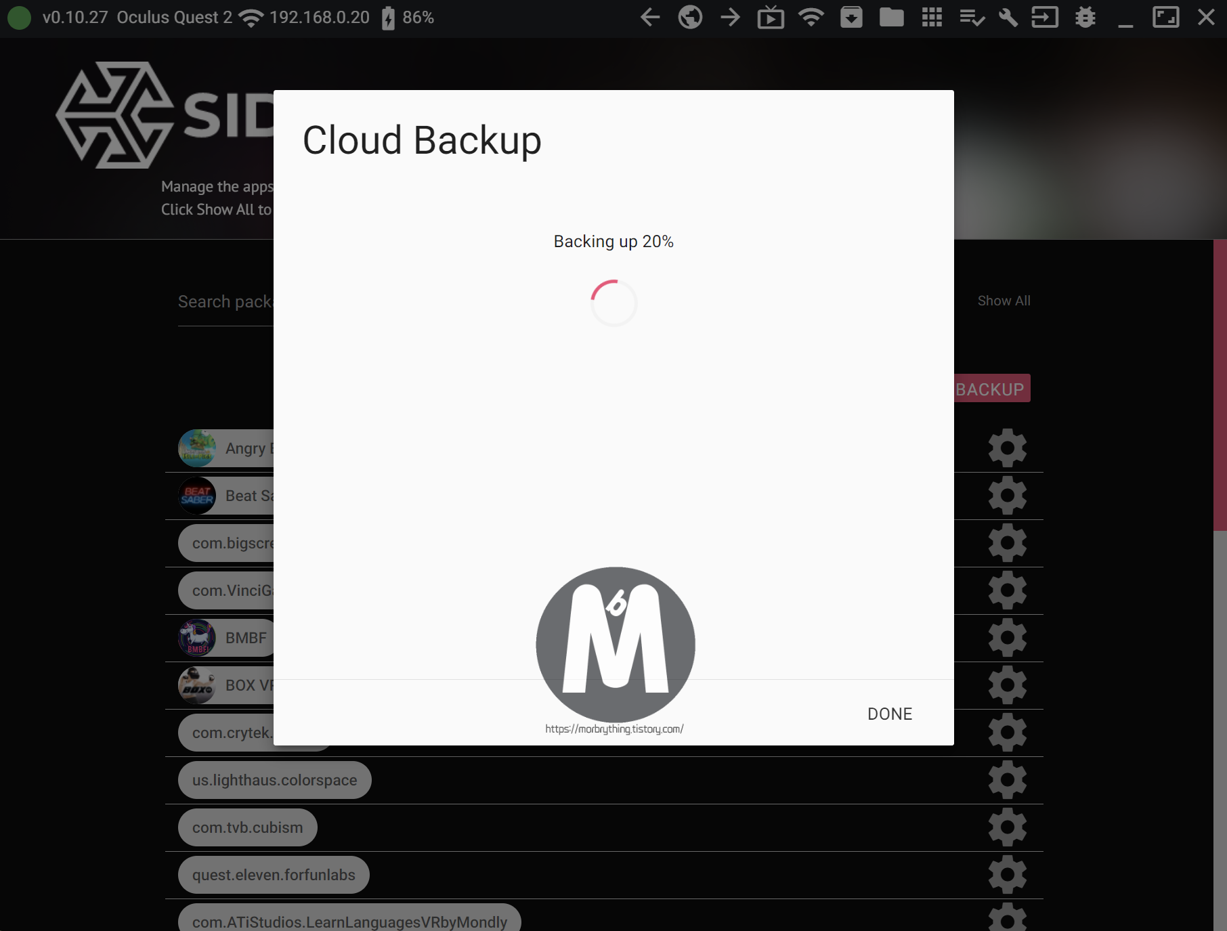Viewport: 1227px width, 931px height.
Task: Open settings gear for BOX VR row
Action: point(1008,685)
